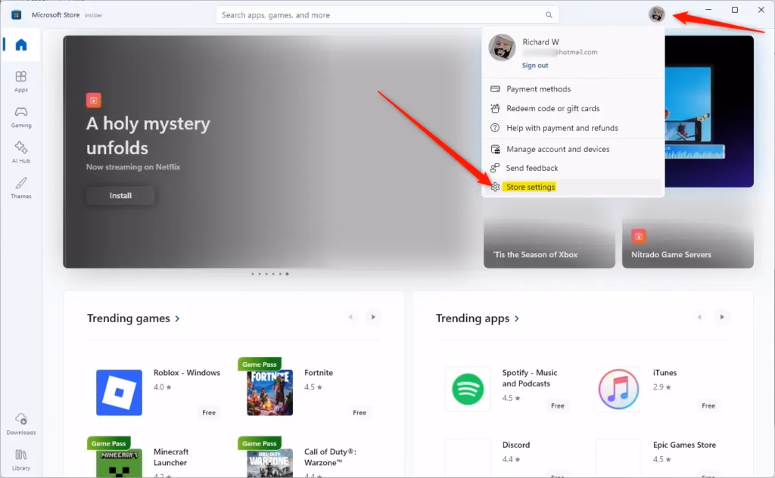This screenshot has width=775, height=478.
Task: Expand Trending apps section chevron
Action: tap(517, 318)
